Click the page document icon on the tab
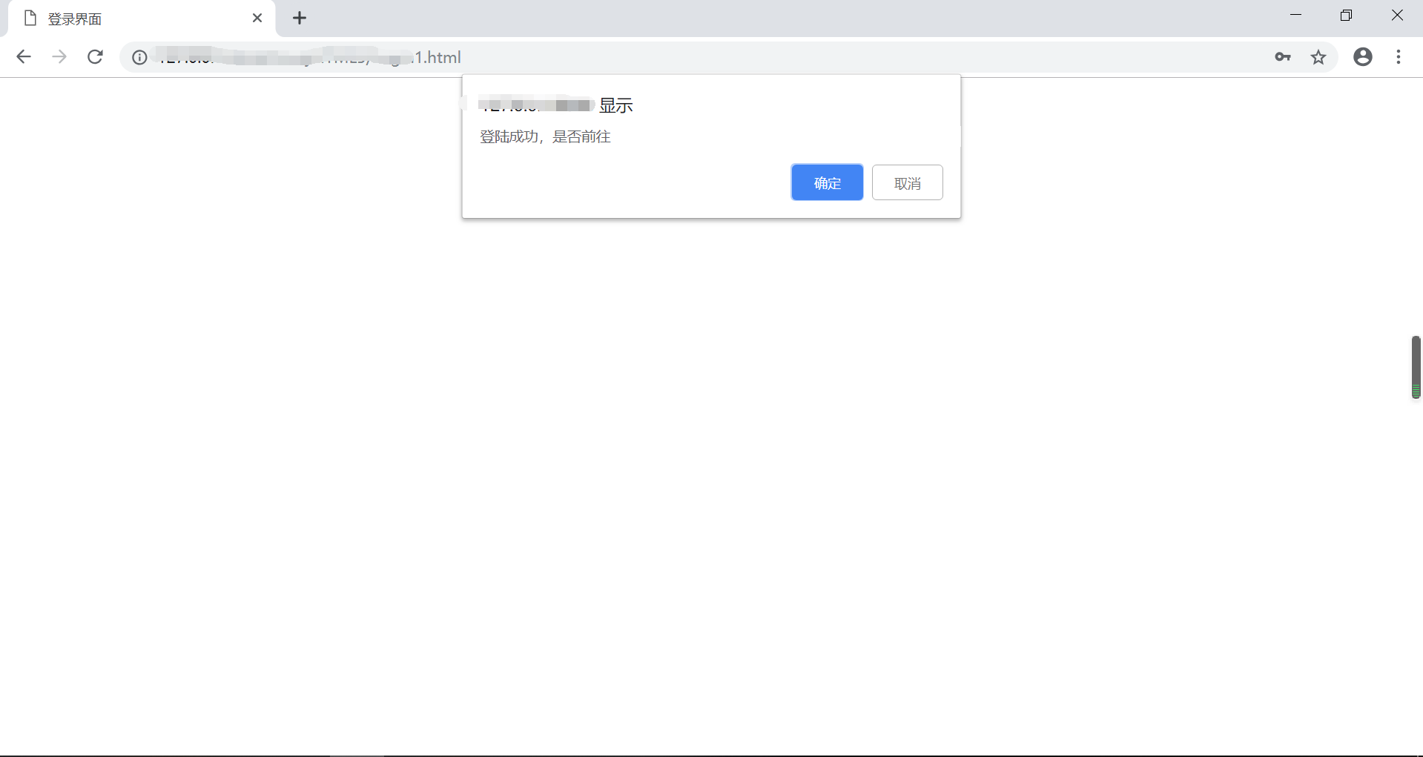Image resolution: width=1423 pixels, height=757 pixels. click(30, 18)
